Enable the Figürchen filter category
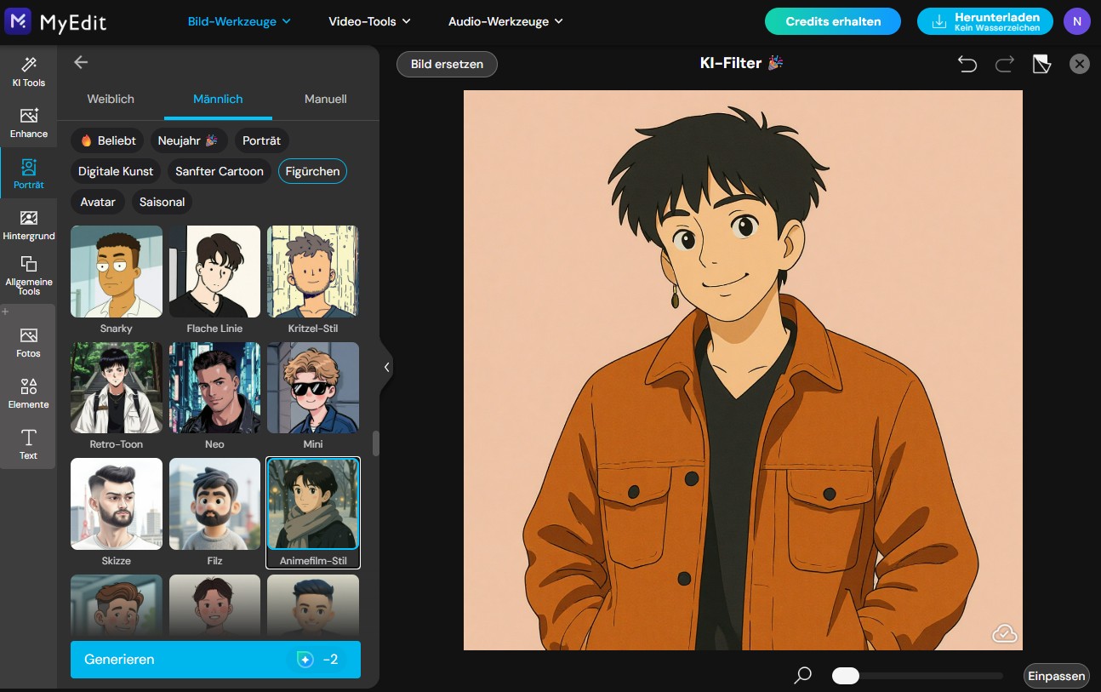Image resolution: width=1101 pixels, height=692 pixels. 312,171
